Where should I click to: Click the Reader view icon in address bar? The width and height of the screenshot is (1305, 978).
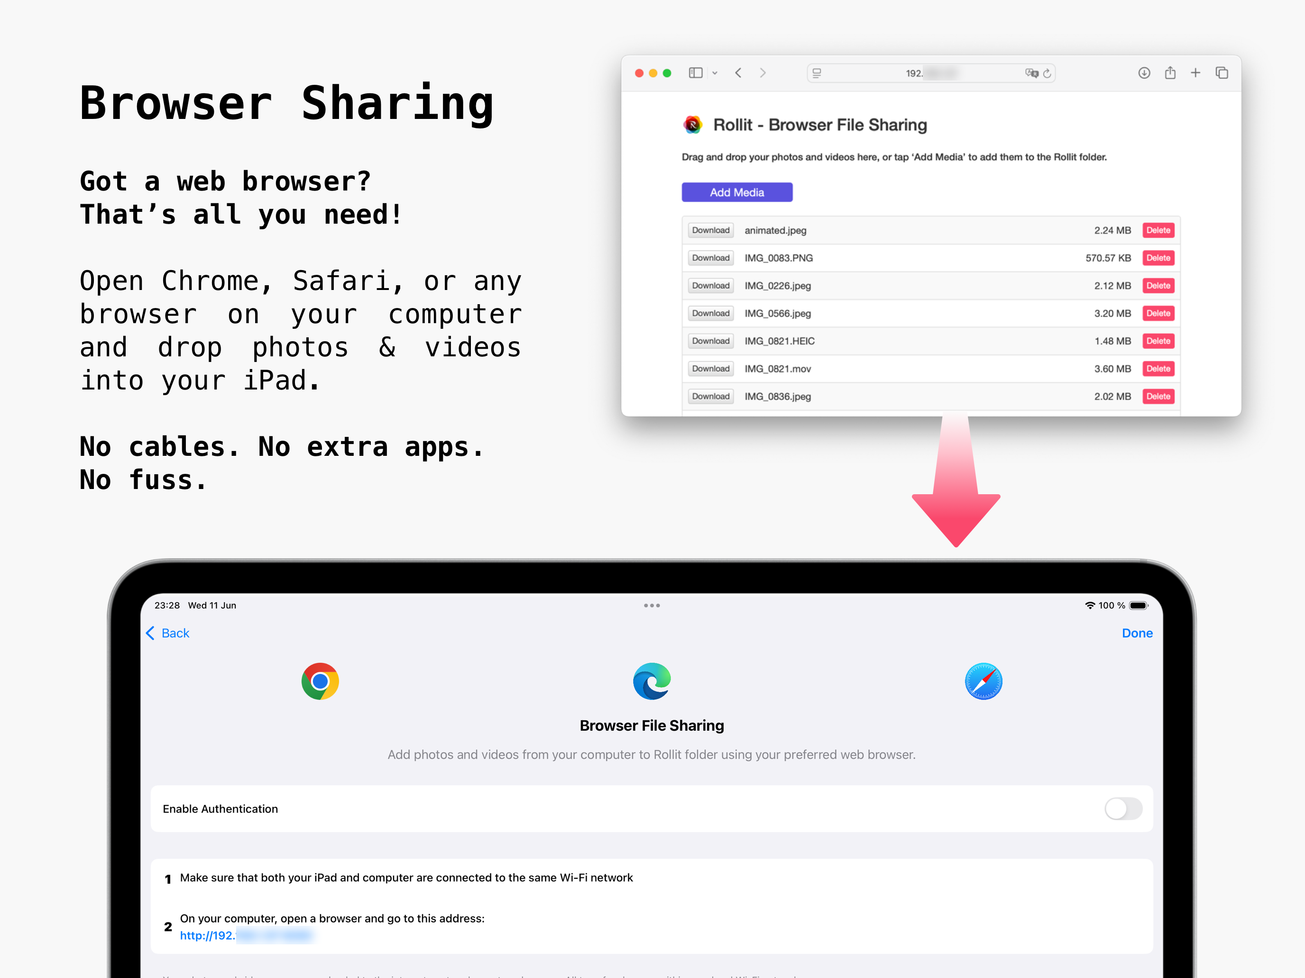[817, 72]
